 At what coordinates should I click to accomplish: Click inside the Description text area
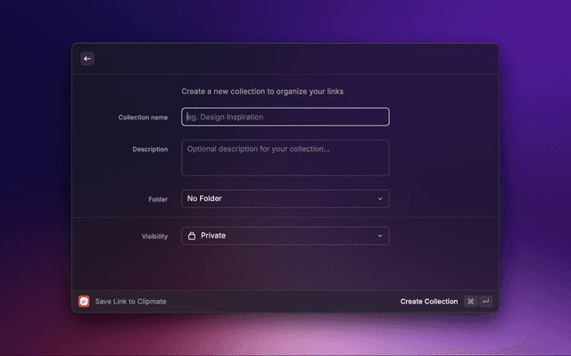click(x=285, y=158)
